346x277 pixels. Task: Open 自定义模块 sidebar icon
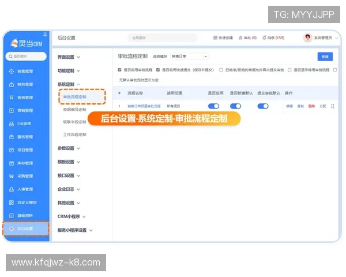(12, 203)
